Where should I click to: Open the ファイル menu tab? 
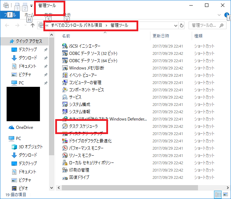[x=10, y=15]
